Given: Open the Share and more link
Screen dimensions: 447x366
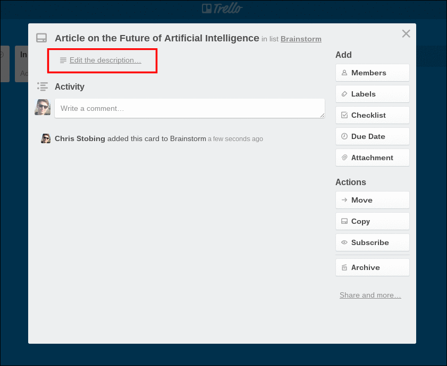Looking at the screenshot, I should [x=370, y=295].
